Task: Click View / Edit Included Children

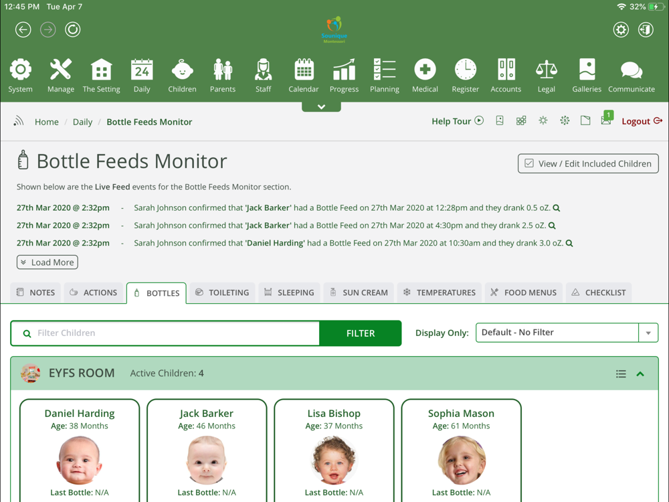Action: coord(588,163)
